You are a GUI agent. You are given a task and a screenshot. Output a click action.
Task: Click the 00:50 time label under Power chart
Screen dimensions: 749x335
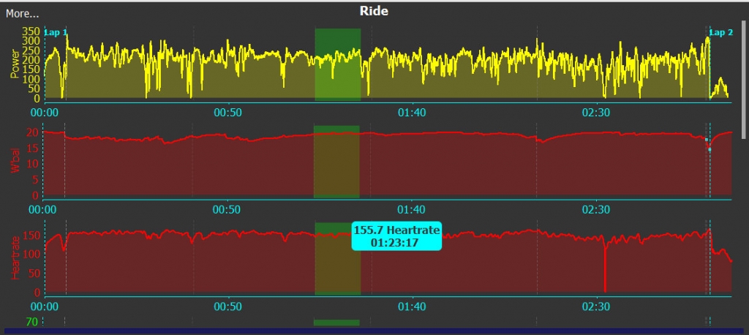coord(227,113)
